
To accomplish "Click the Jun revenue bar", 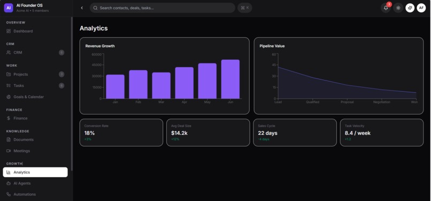I will click(x=230, y=79).
